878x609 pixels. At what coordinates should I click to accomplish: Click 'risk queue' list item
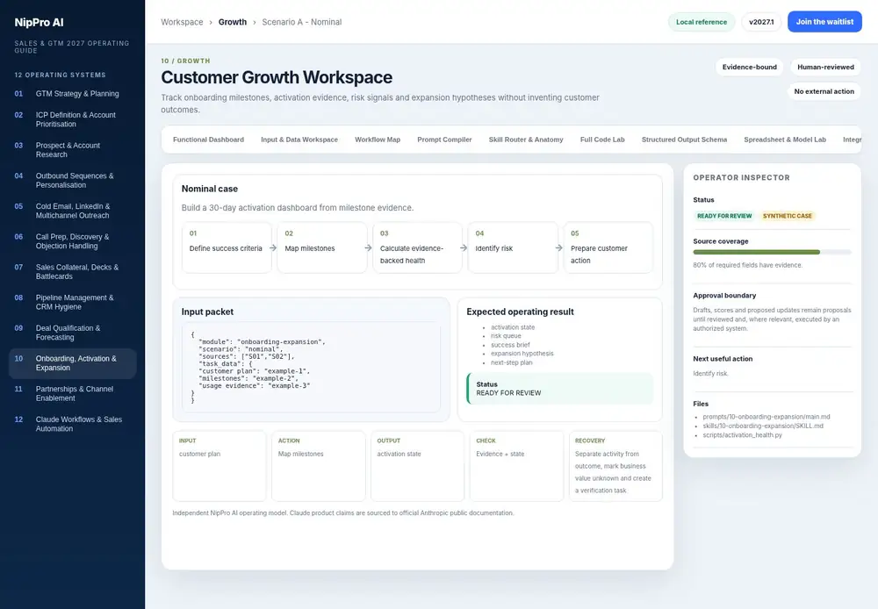[506, 336]
